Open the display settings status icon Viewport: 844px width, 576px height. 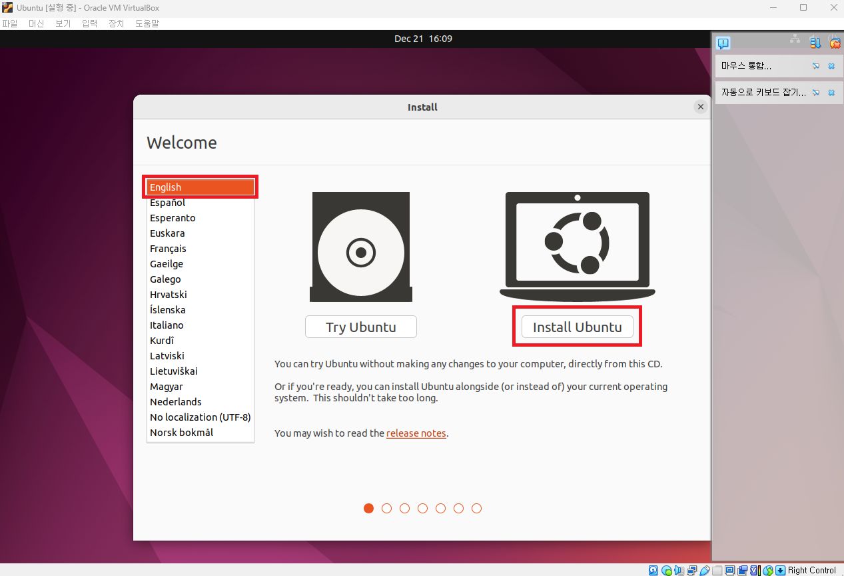[729, 570]
